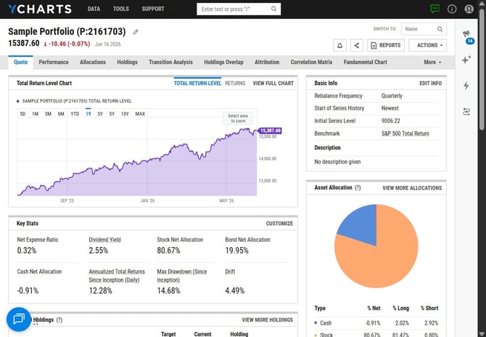The image size is (486, 337).
Task: Click View Full Chart link
Action: pyautogui.click(x=273, y=84)
